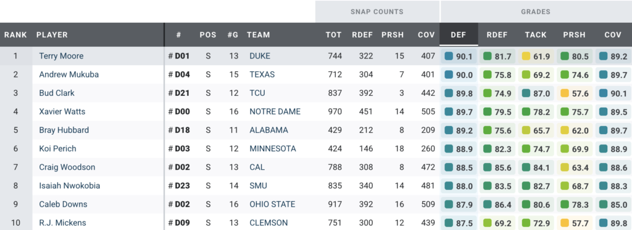Select the GRADES column group header
Viewport: 632px width, 230px height.
pos(536,12)
